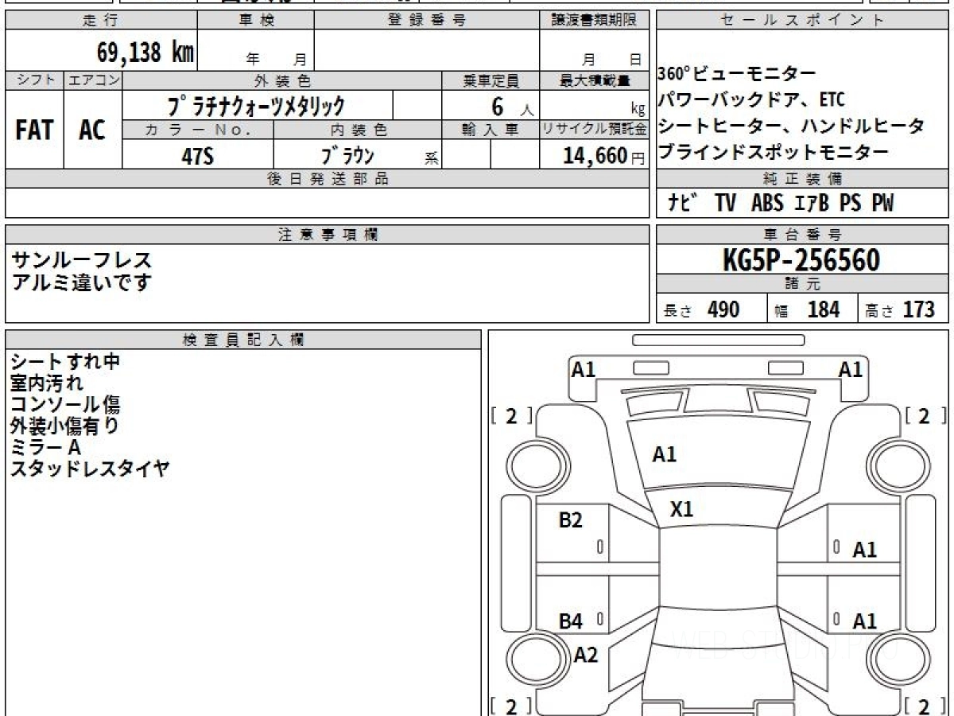Viewport: 954px width, 716px height.
Task: Select the ブラインドスポットモニター line
Action: coord(774,152)
